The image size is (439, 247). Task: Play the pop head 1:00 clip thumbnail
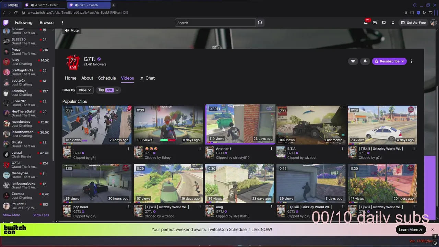tap(97, 183)
